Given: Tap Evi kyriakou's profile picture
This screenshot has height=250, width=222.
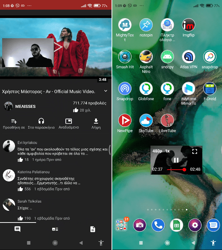Looking at the screenshot, I should click(9, 146).
